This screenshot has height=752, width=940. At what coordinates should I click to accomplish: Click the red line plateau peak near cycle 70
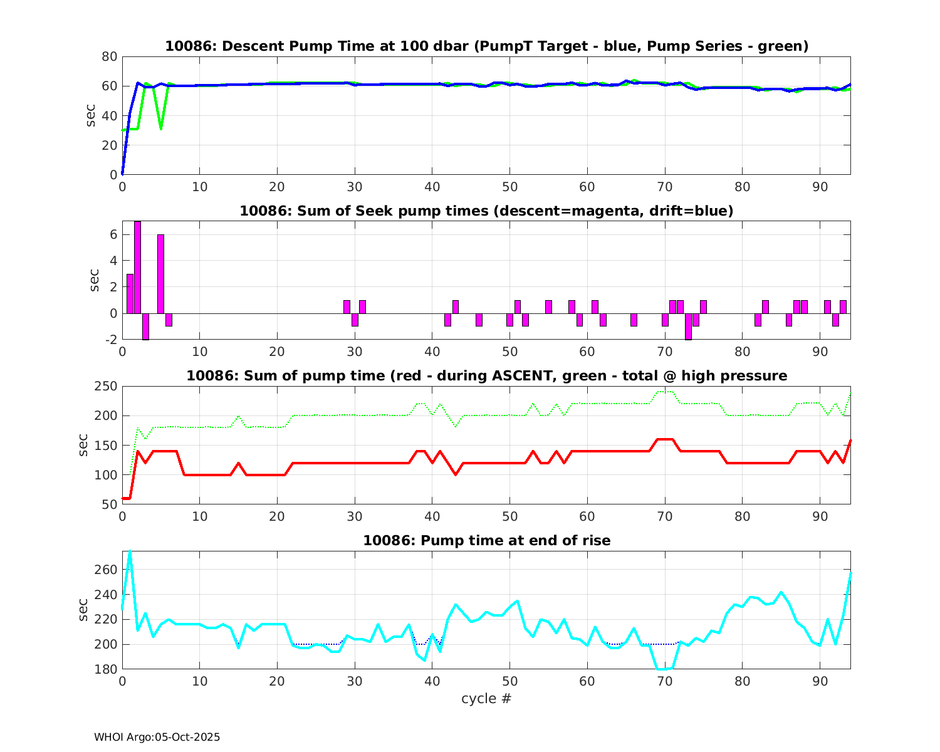coord(664,439)
